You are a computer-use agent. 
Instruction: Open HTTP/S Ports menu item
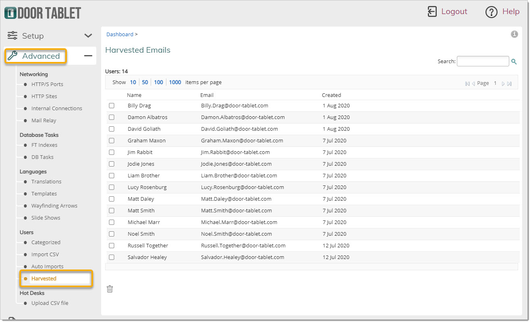[x=47, y=84]
